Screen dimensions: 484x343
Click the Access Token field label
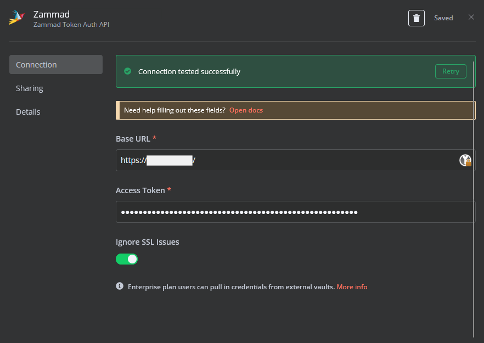(140, 190)
